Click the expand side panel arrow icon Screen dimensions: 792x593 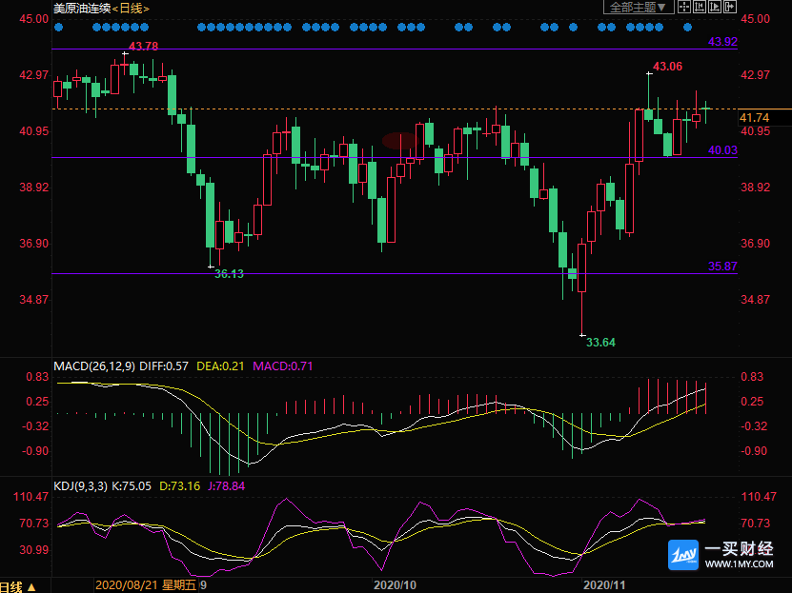click(730, 7)
